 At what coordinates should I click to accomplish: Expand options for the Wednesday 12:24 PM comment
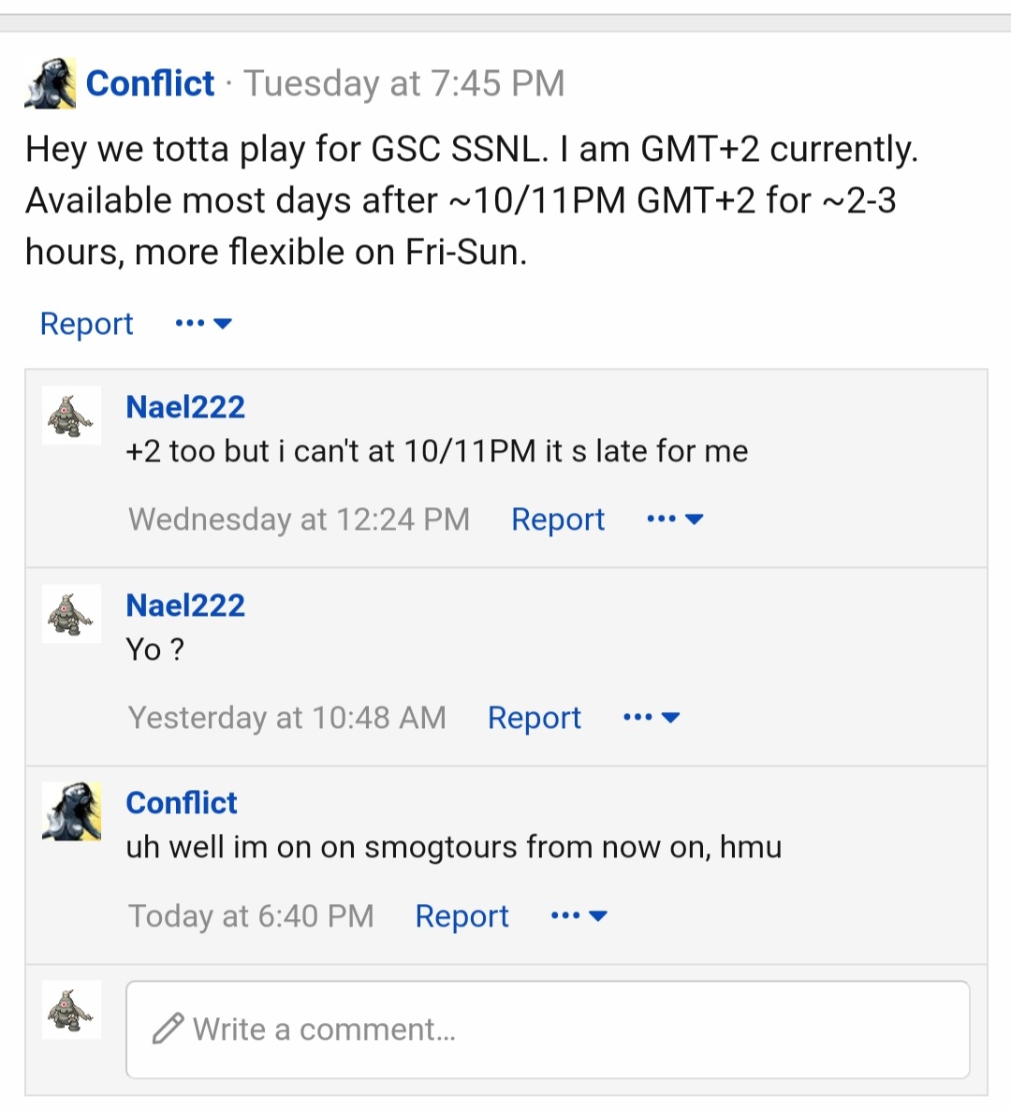[x=676, y=519]
